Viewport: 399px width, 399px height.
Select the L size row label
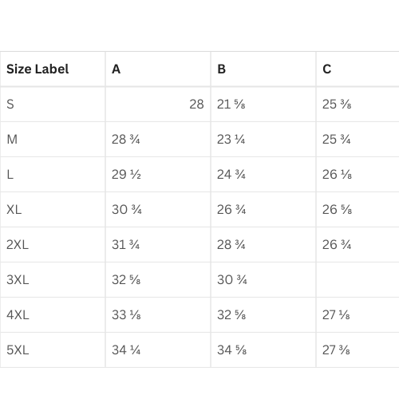(10, 175)
